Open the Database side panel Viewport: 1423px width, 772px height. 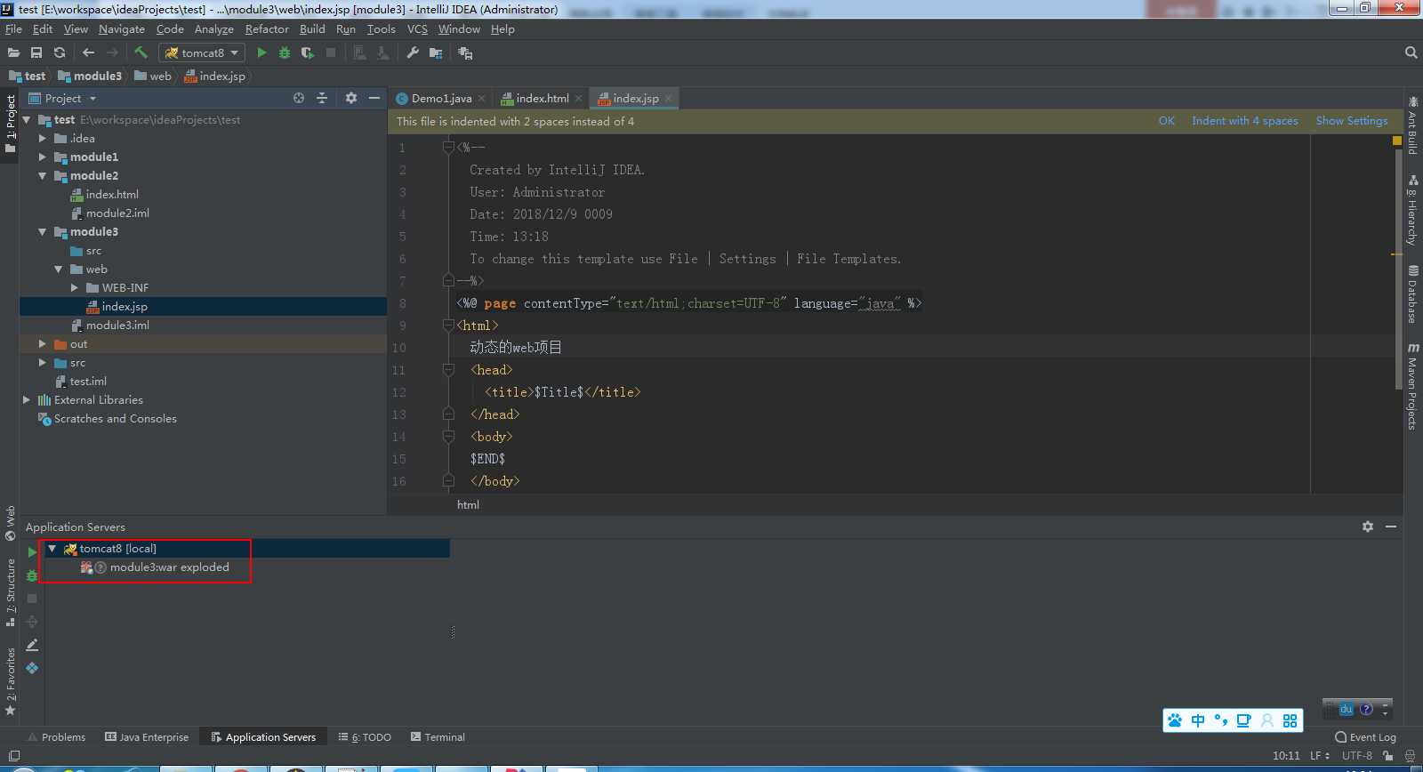(1412, 294)
